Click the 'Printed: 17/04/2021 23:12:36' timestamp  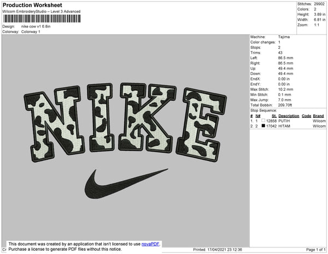click(x=218, y=250)
